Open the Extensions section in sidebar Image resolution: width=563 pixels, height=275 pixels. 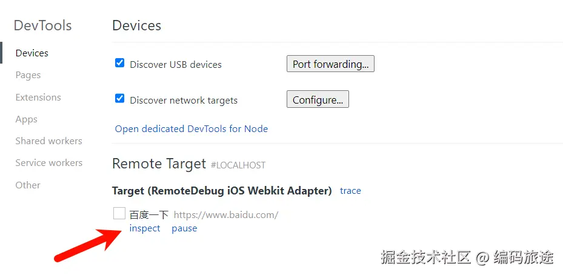38,98
